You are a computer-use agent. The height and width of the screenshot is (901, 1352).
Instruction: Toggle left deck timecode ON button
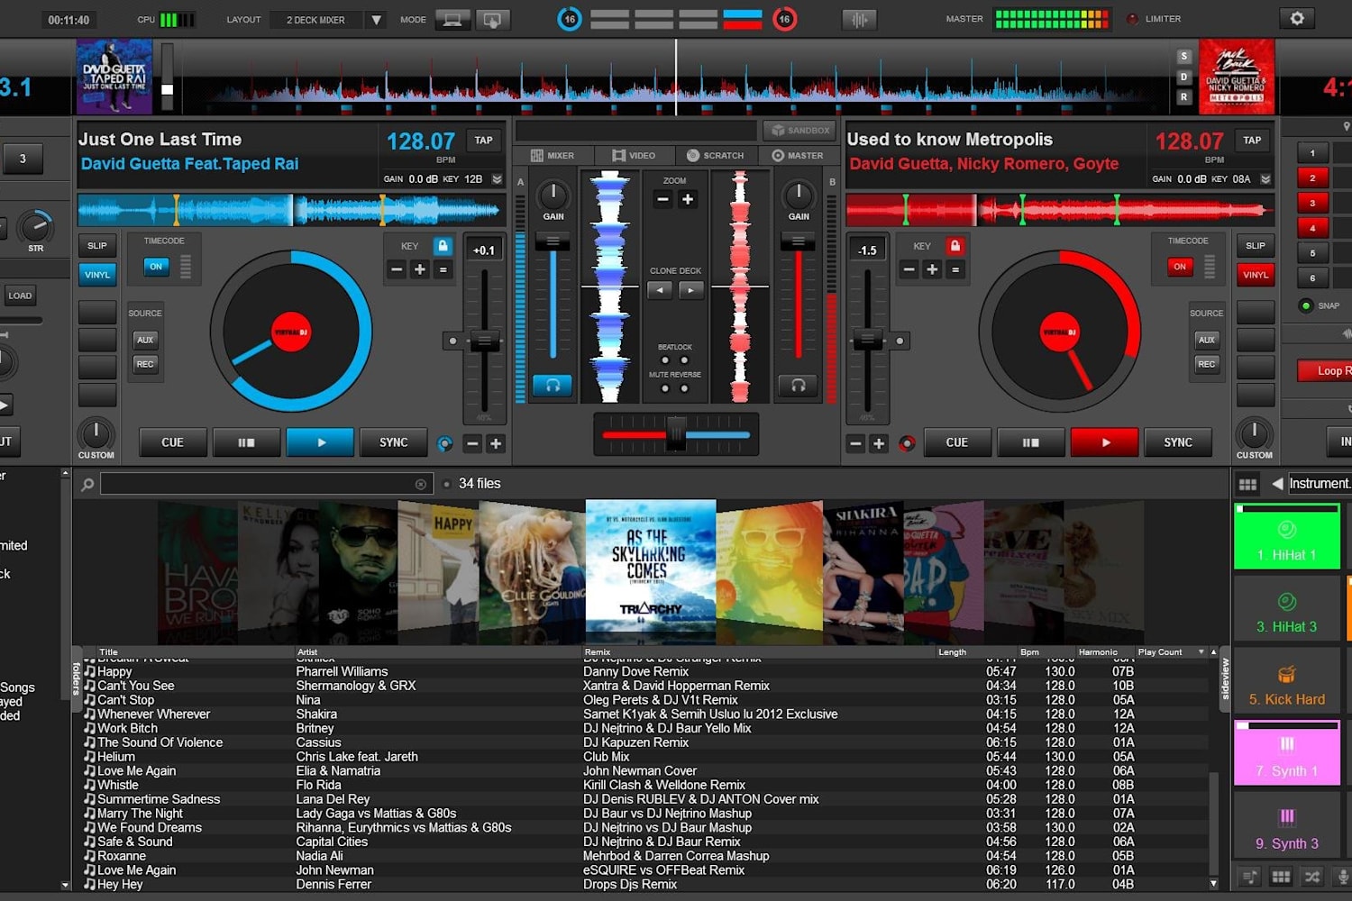(156, 267)
